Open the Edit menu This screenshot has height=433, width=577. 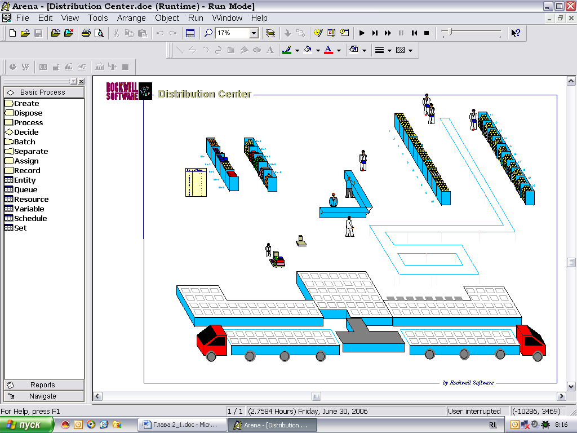pyautogui.click(x=45, y=18)
